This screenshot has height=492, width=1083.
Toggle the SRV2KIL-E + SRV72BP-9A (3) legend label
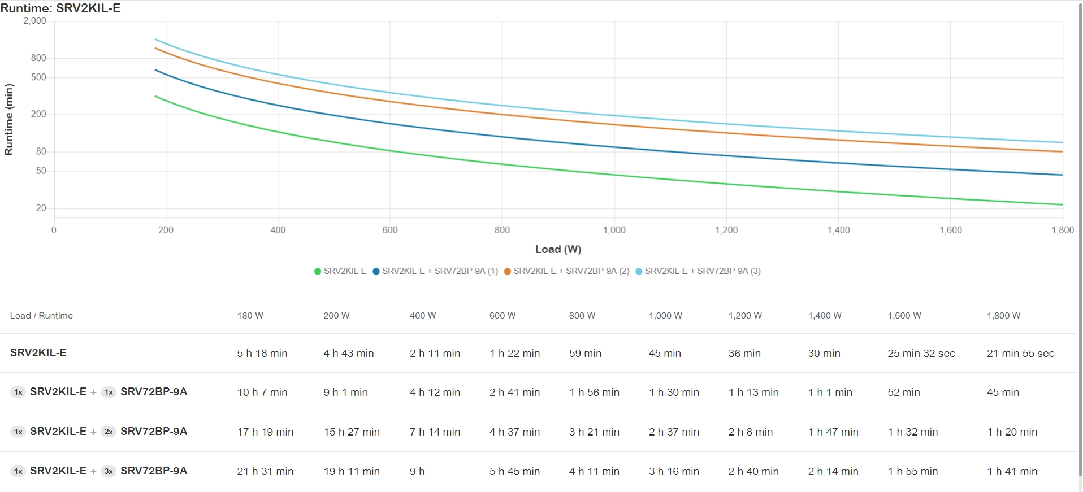pos(703,271)
